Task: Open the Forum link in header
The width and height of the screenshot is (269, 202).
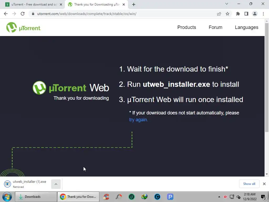Action: click(215, 27)
